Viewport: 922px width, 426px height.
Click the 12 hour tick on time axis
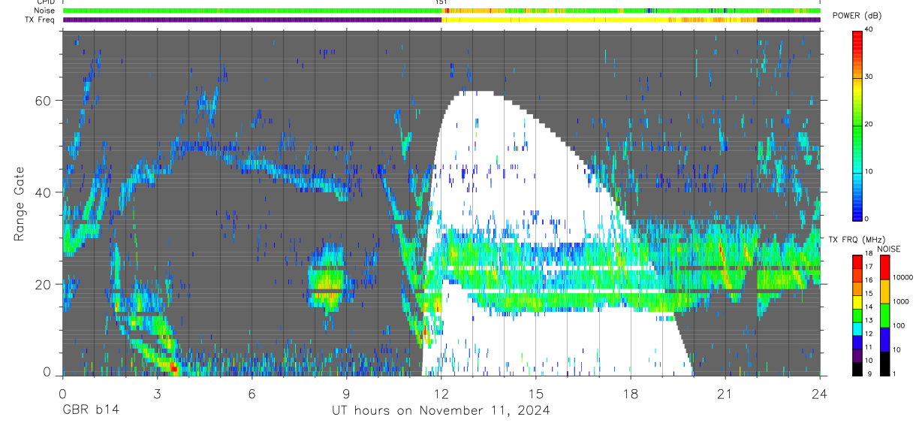pyautogui.click(x=441, y=393)
